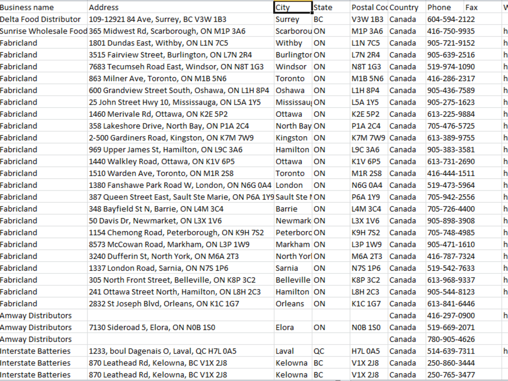Click the Surrey city cell
Viewport: 508px width, 381px height.
293,19
